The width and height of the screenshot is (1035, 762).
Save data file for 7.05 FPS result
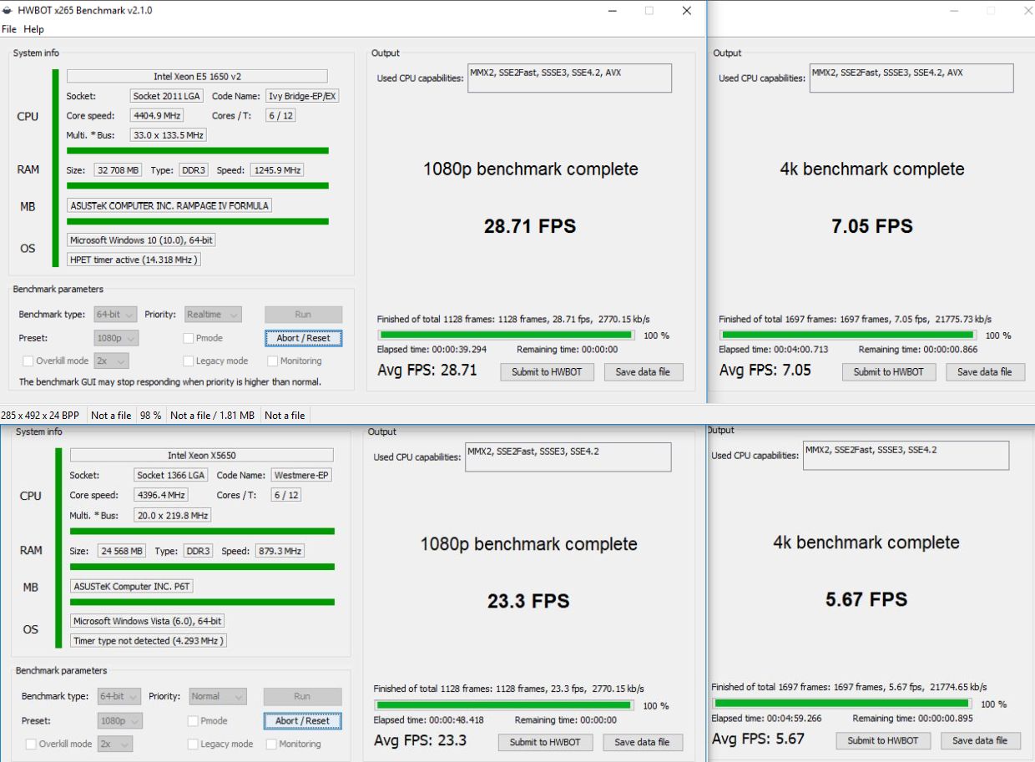[985, 372]
